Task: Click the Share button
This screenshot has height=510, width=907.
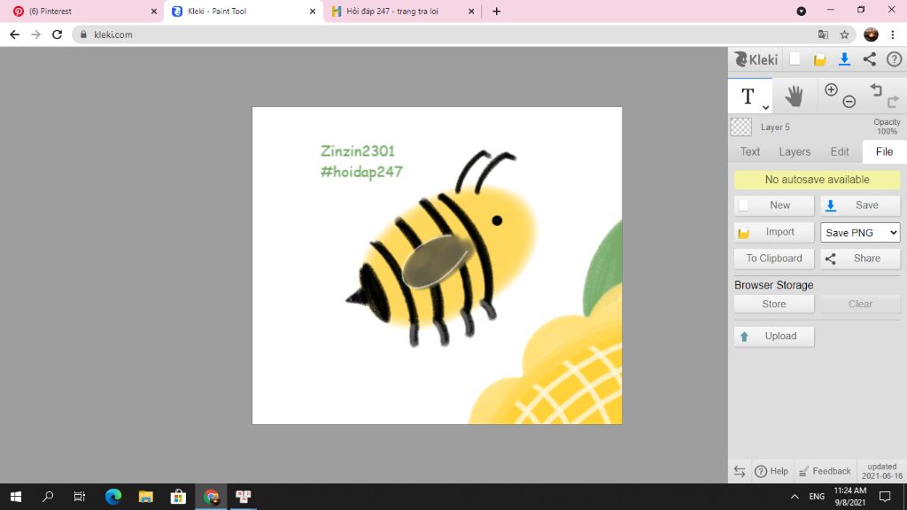Action: point(861,259)
